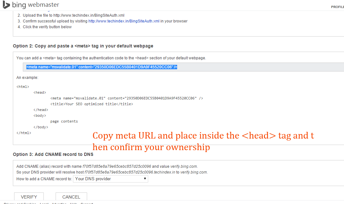
Task: Click the example meta name line in code
Action: pos(127,98)
